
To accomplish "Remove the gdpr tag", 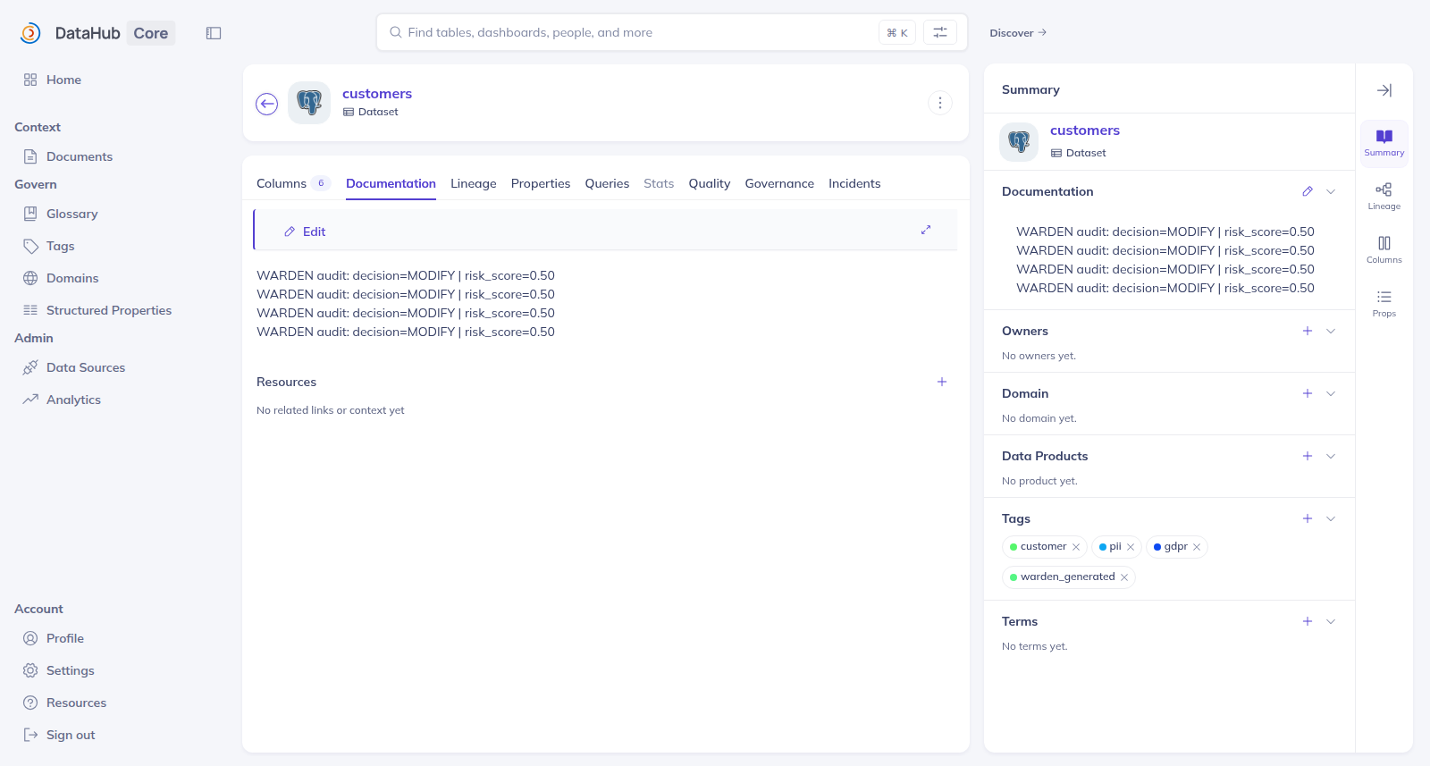I will click(1197, 547).
